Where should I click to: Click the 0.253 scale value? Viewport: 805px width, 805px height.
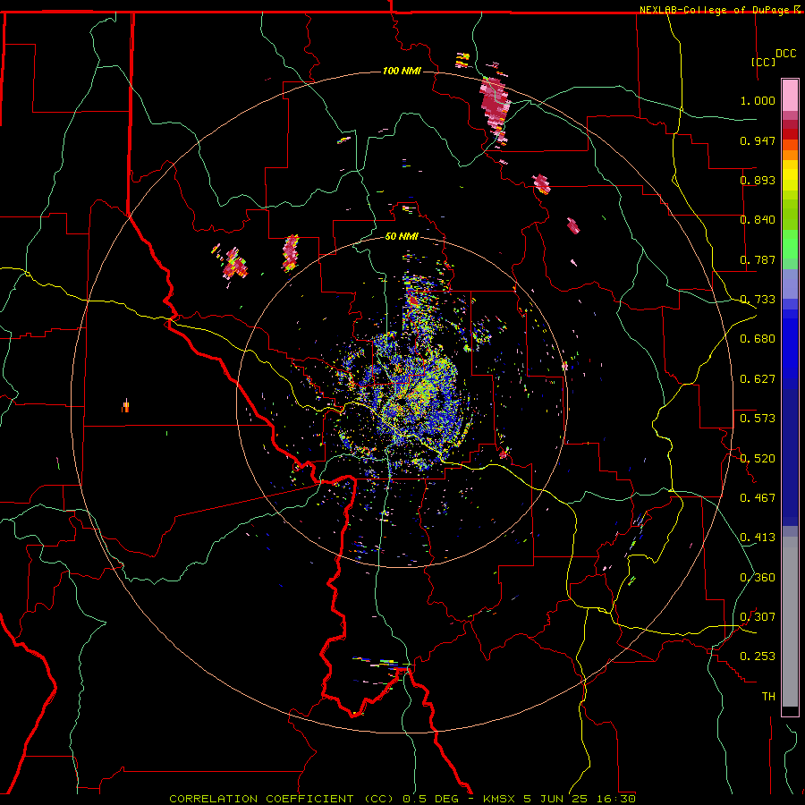pyautogui.click(x=758, y=657)
